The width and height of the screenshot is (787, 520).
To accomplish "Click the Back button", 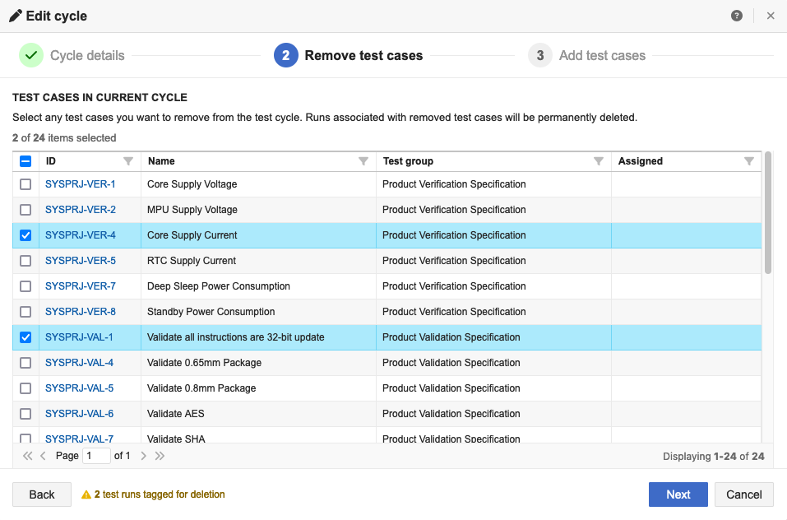I will point(42,494).
